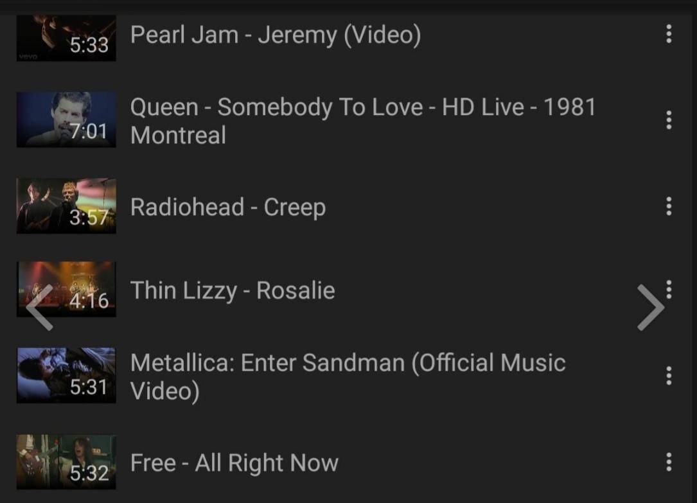Go to previous image with left chevron
697x503 pixels.
[40, 308]
